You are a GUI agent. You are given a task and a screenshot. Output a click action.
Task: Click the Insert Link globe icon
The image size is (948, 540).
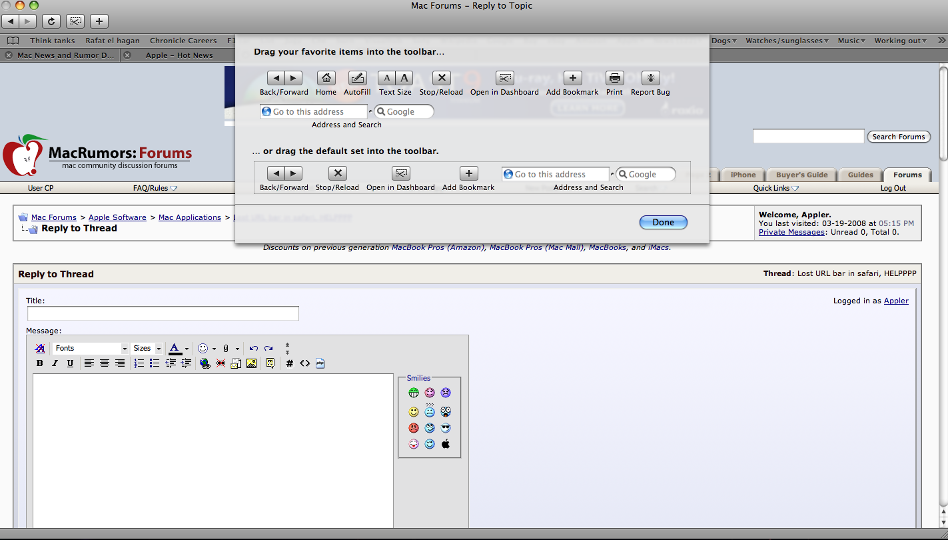click(x=205, y=363)
